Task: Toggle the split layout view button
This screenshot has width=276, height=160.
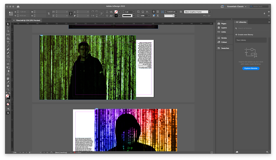Action: 212,152
